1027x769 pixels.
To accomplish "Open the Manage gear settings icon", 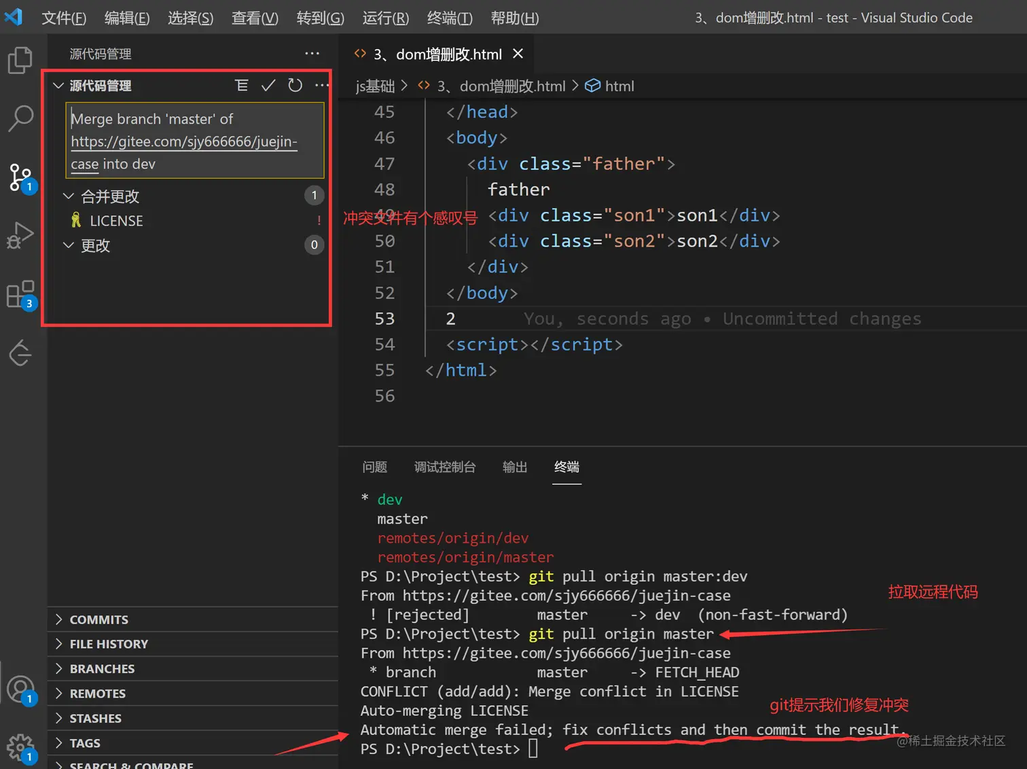I will pos(20,748).
